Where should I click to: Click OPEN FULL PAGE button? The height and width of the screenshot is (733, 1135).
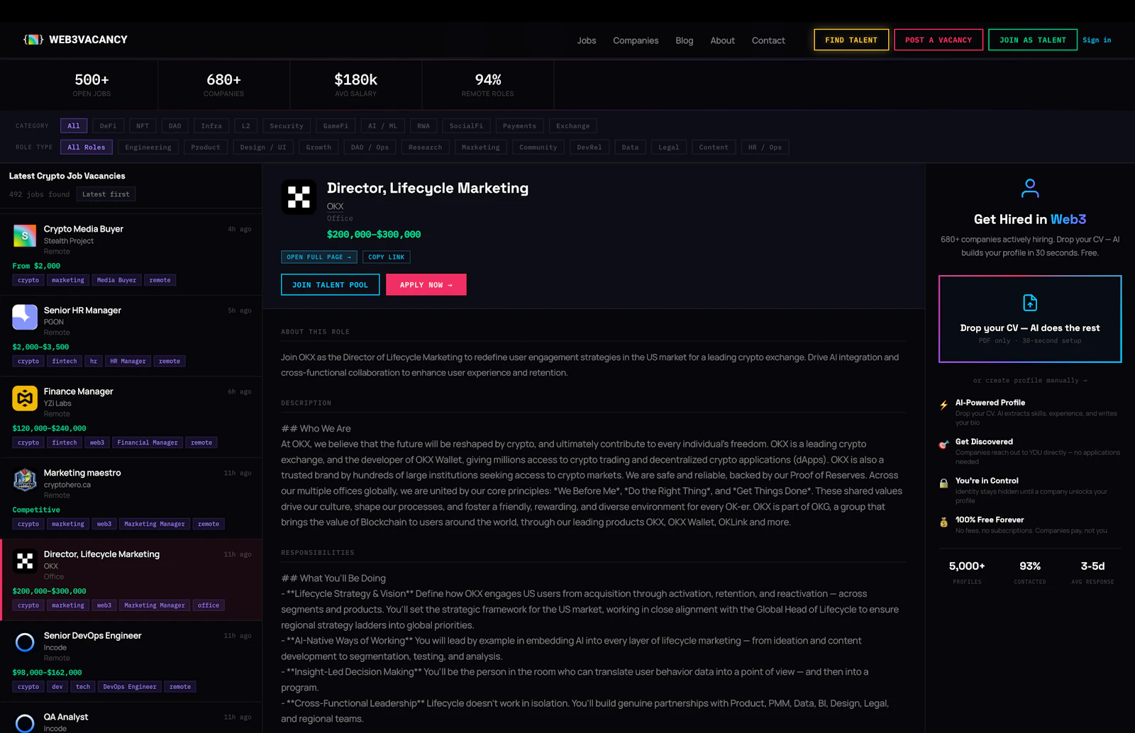click(x=319, y=257)
